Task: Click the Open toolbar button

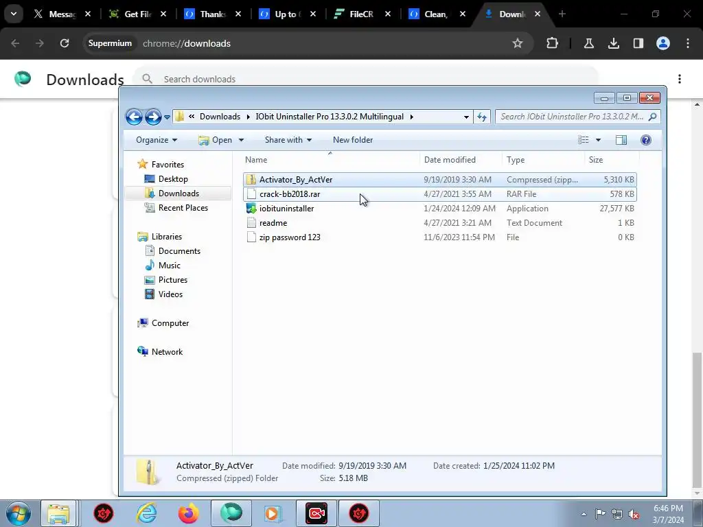Action: pyautogui.click(x=216, y=140)
